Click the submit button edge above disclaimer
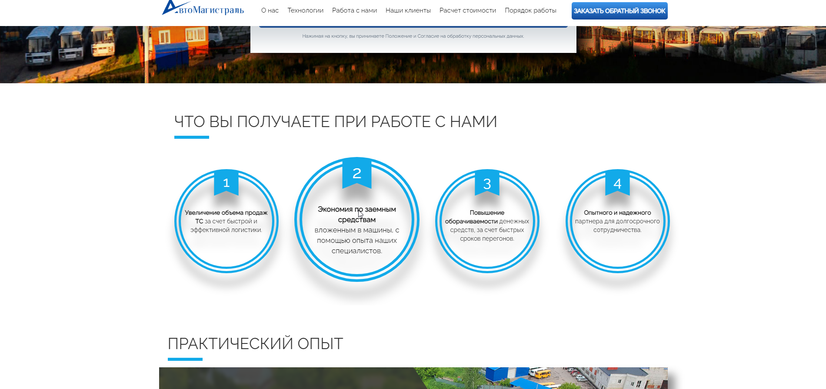The width and height of the screenshot is (826, 389). (x=413, y=26)
